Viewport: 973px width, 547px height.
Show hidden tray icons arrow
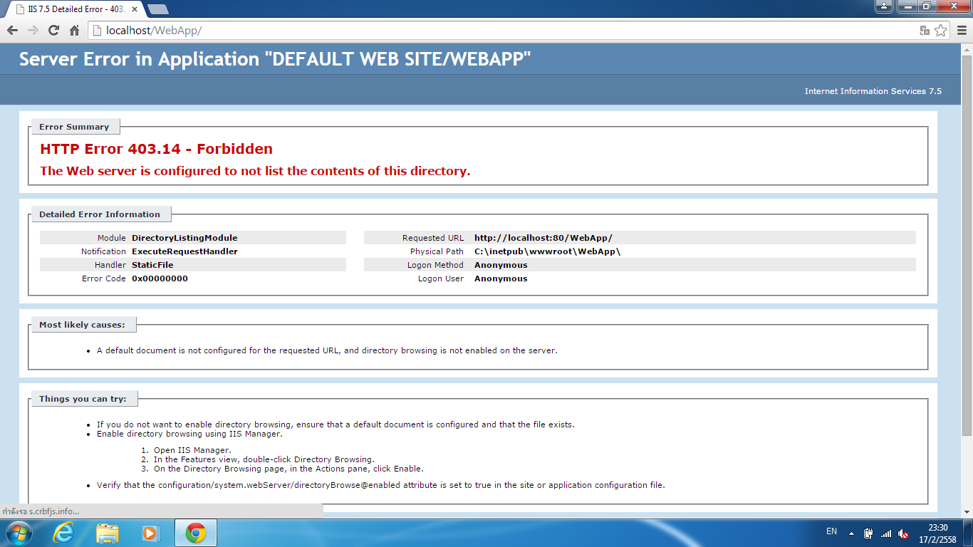(851, 533)
